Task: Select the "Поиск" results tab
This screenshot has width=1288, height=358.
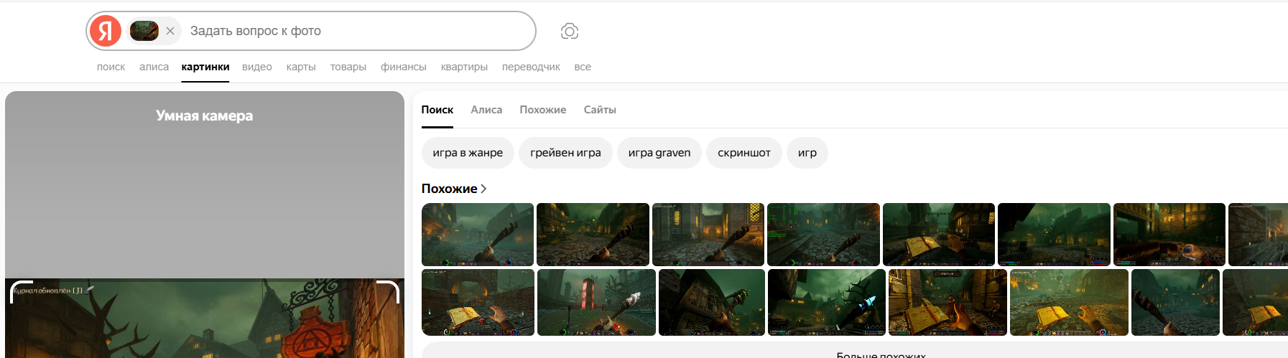Action: [x=437, y=110]
